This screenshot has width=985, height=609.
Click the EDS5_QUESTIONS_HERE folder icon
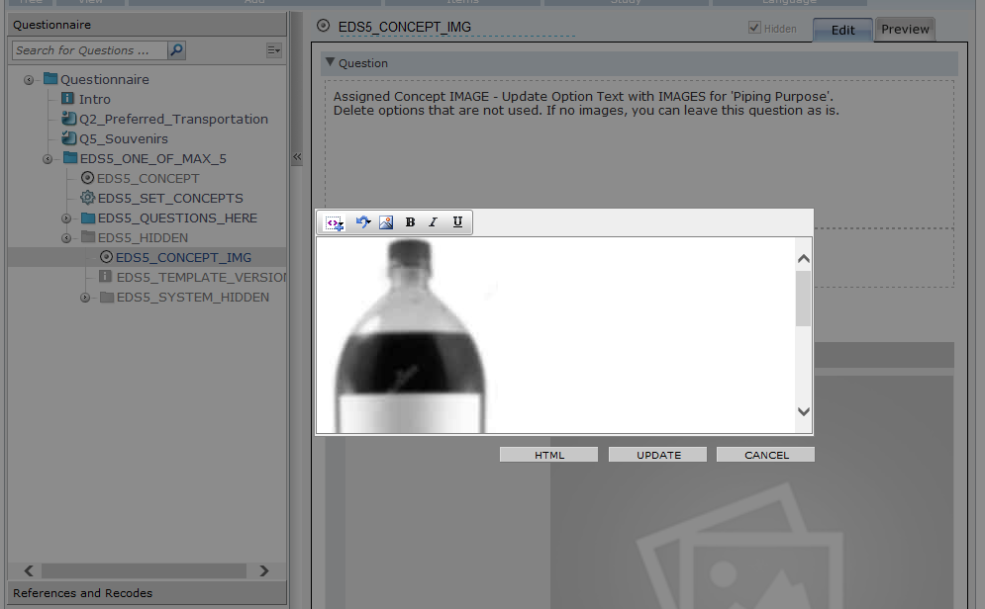pos(88,217)
